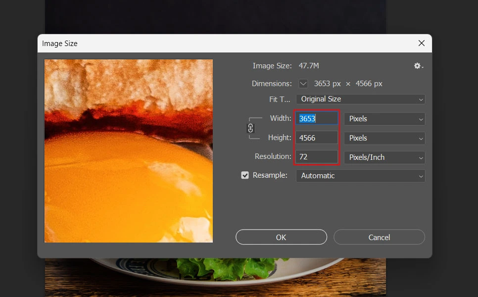Uncheck the Resample checkbox
Screen dimensions: 478x297
click(x=245, y=175)
